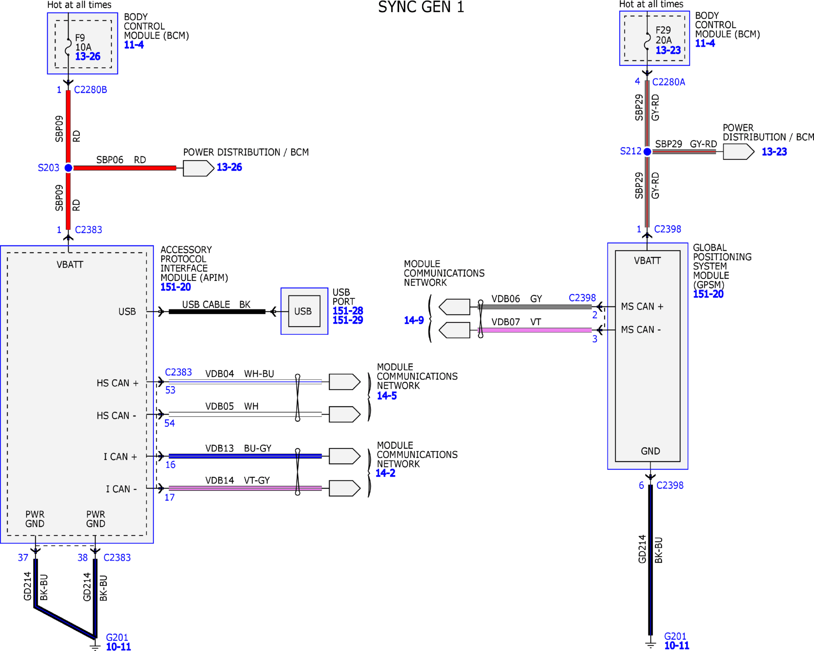Click the off-page arrow after SBP06 RD wire
The width and height of the screenshot is (814, 651).
point(198,168)
